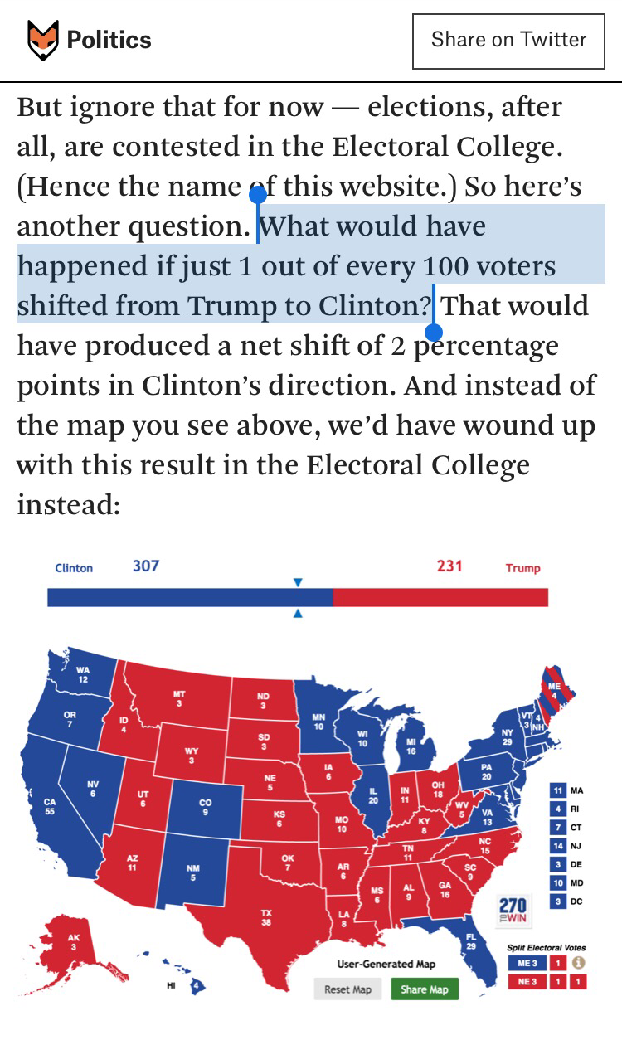
Task: Tap the text selection start handle
Action: [x=258, y=196]
